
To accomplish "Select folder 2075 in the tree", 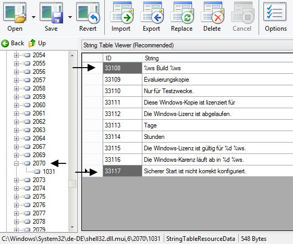I will (35, 197).
